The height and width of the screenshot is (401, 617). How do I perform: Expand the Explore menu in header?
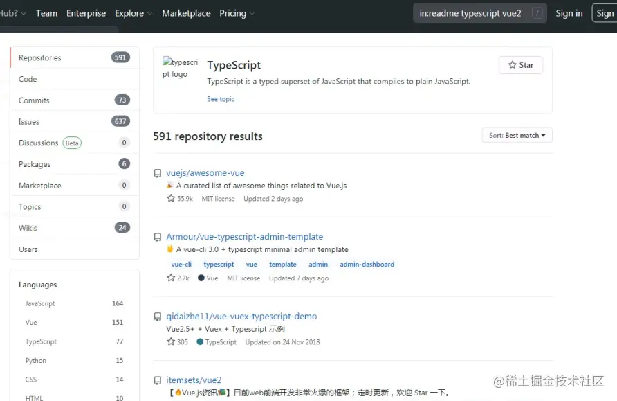coord(133,13)
